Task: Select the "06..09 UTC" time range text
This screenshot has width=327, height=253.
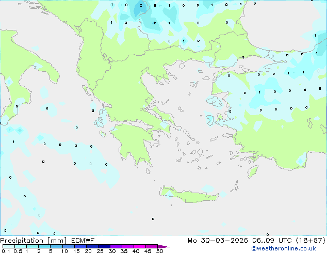Action: [x=272, y=241]
